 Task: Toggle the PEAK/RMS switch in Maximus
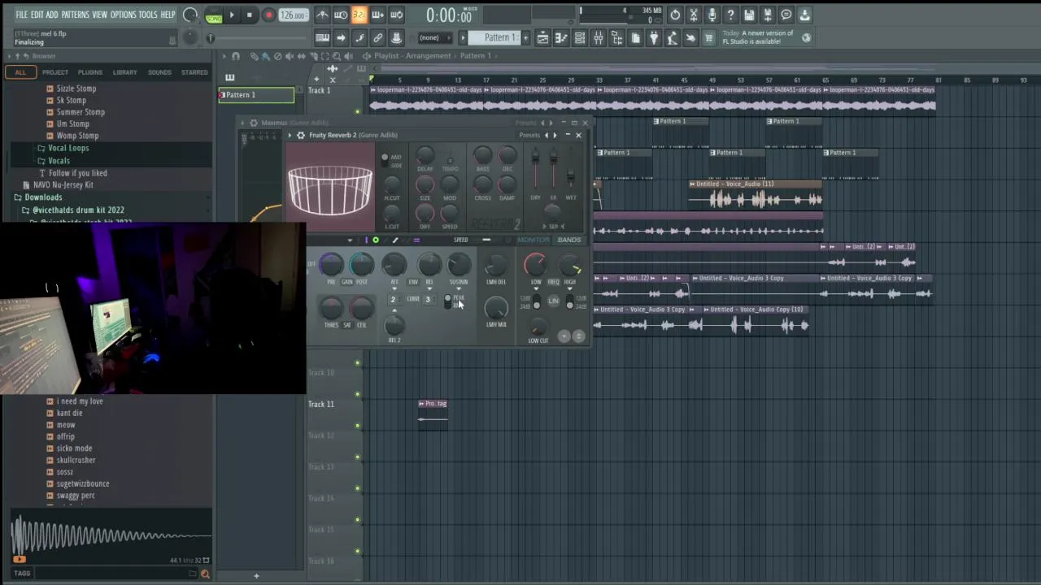447,301
